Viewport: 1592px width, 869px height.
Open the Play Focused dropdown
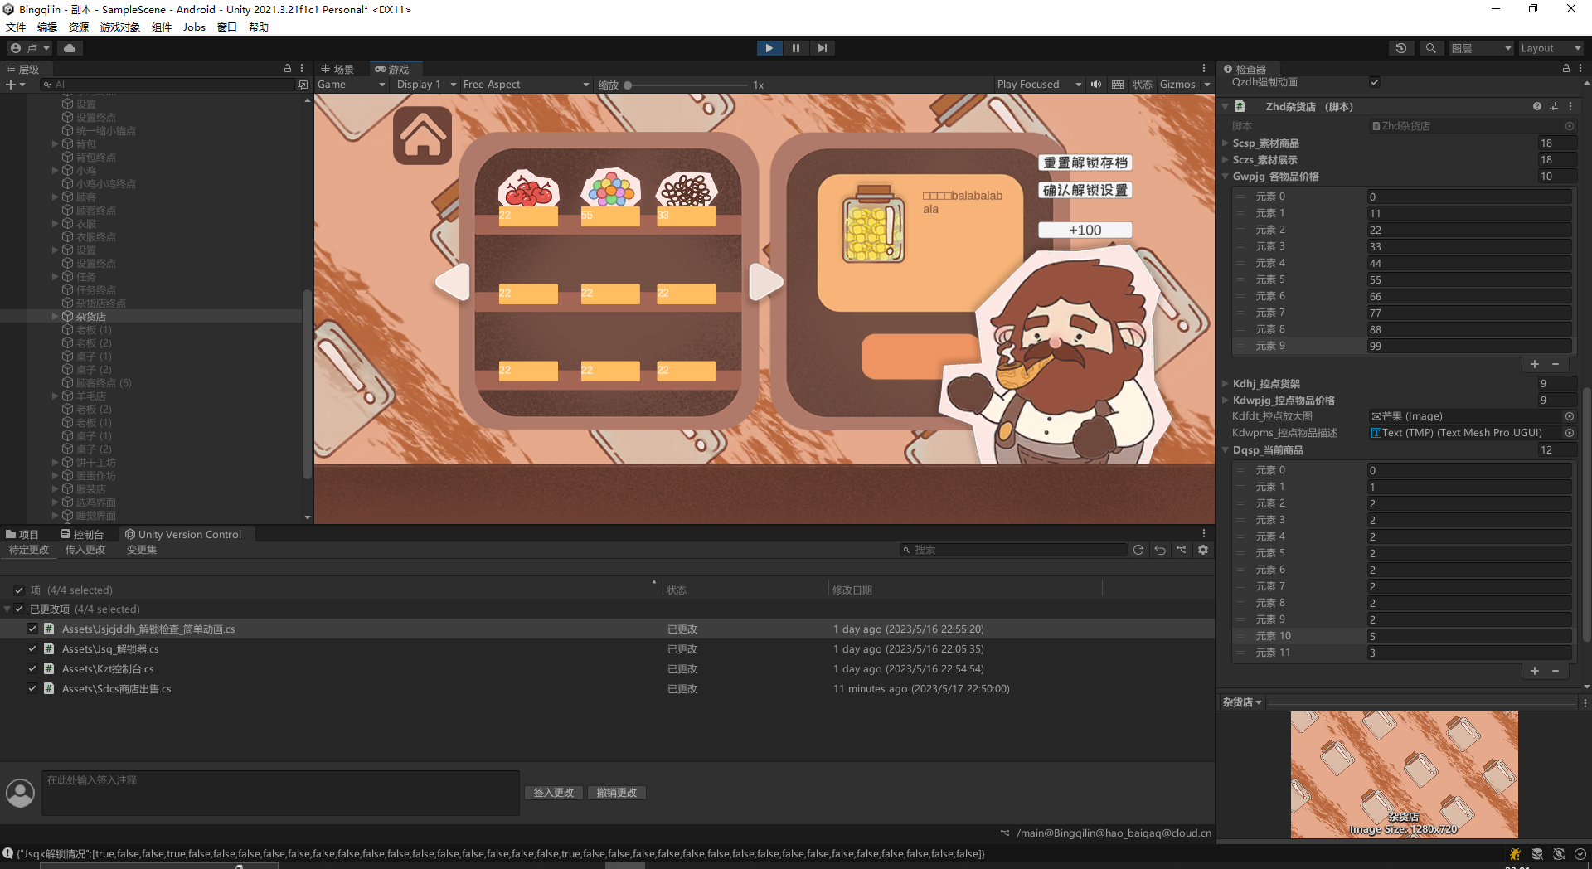(1040, 85)
